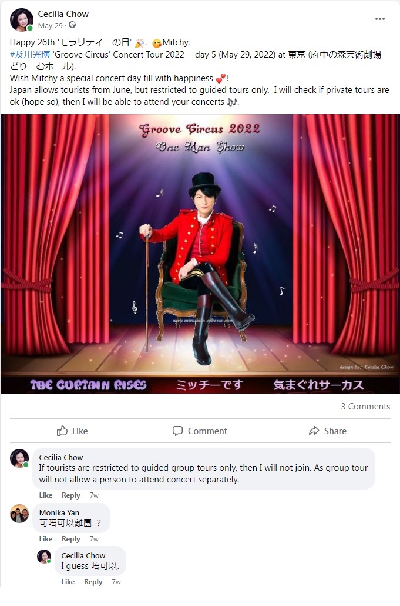Image resolution: width=400 pixels, height=606 pixels.
Task: Click the avatar on Cecilia's first comment
Action: [19, 458]
